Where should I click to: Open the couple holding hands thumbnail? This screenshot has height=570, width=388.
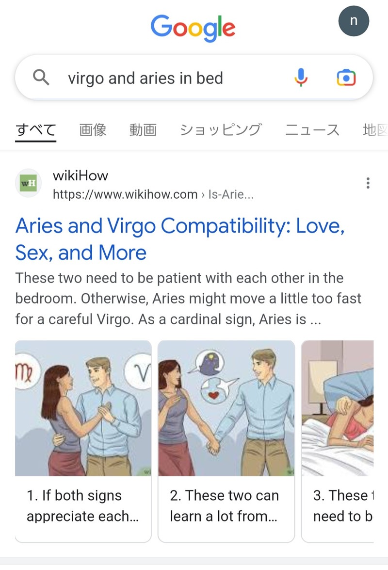tap(226, 408)
